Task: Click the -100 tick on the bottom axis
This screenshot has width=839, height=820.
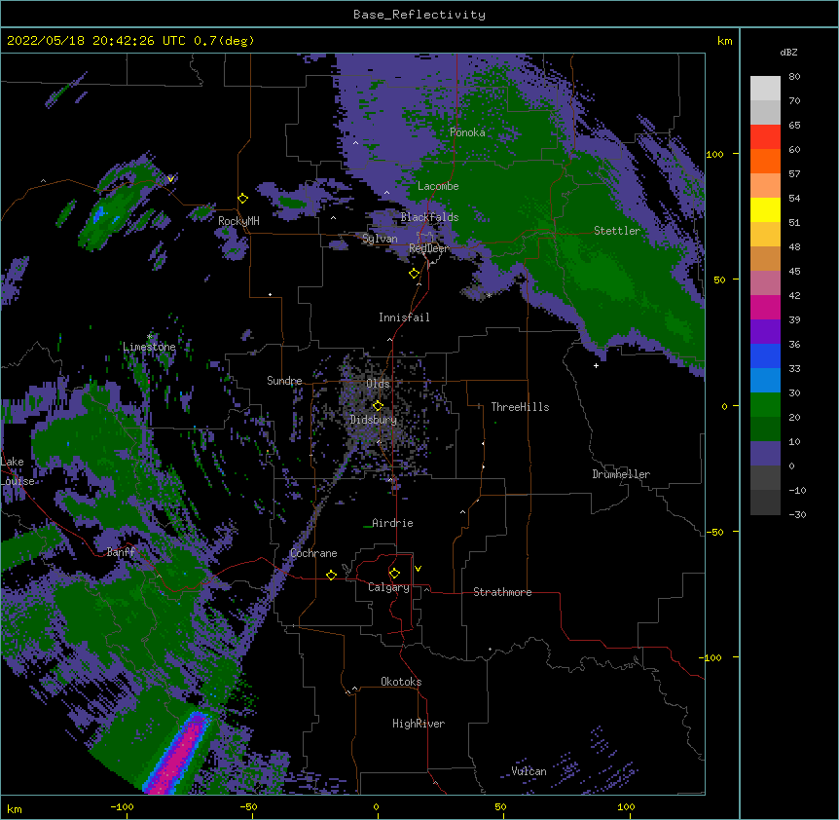Action: (122, 806)
